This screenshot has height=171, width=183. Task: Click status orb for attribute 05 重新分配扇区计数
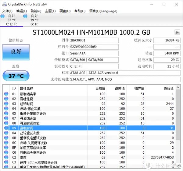[x=6, y=113]
